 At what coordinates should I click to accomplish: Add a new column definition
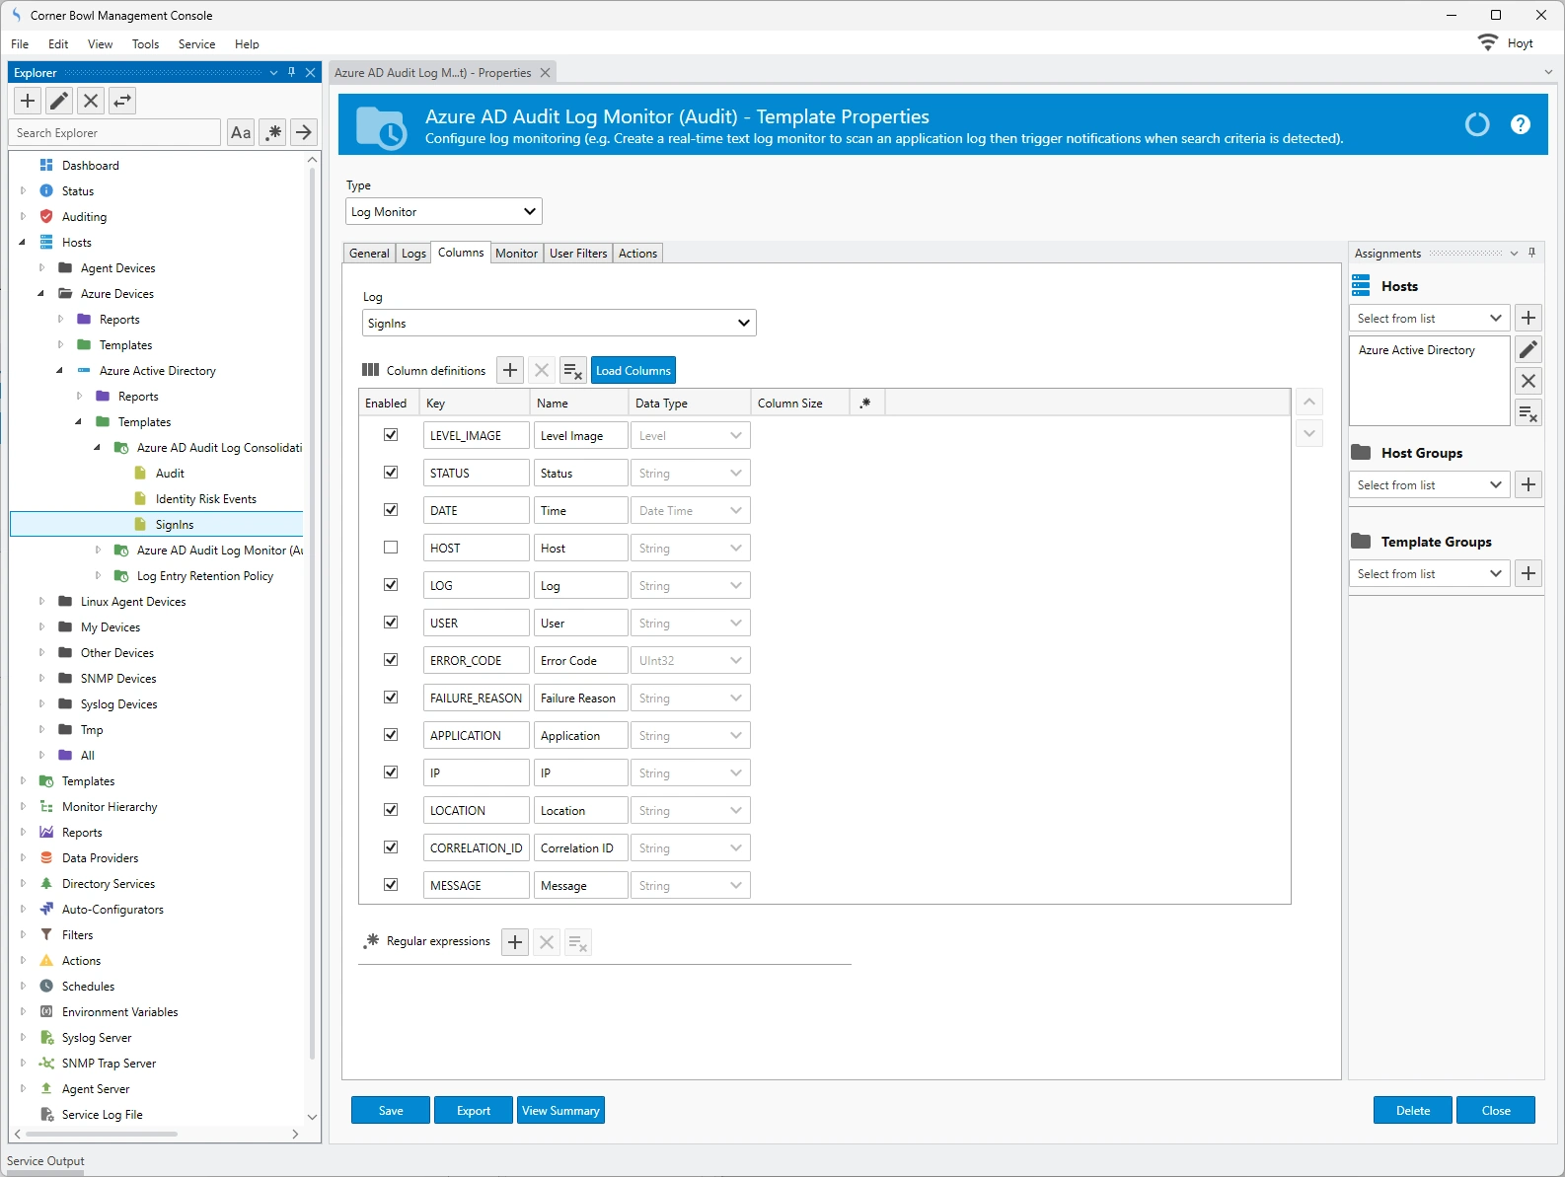click(x=510, y=371)
